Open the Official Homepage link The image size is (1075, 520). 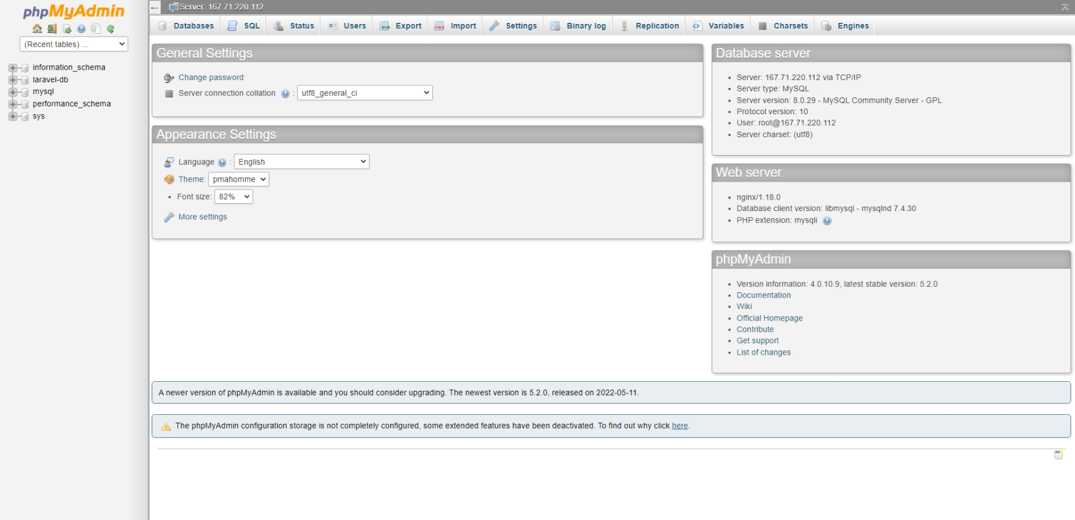(770, 318)
